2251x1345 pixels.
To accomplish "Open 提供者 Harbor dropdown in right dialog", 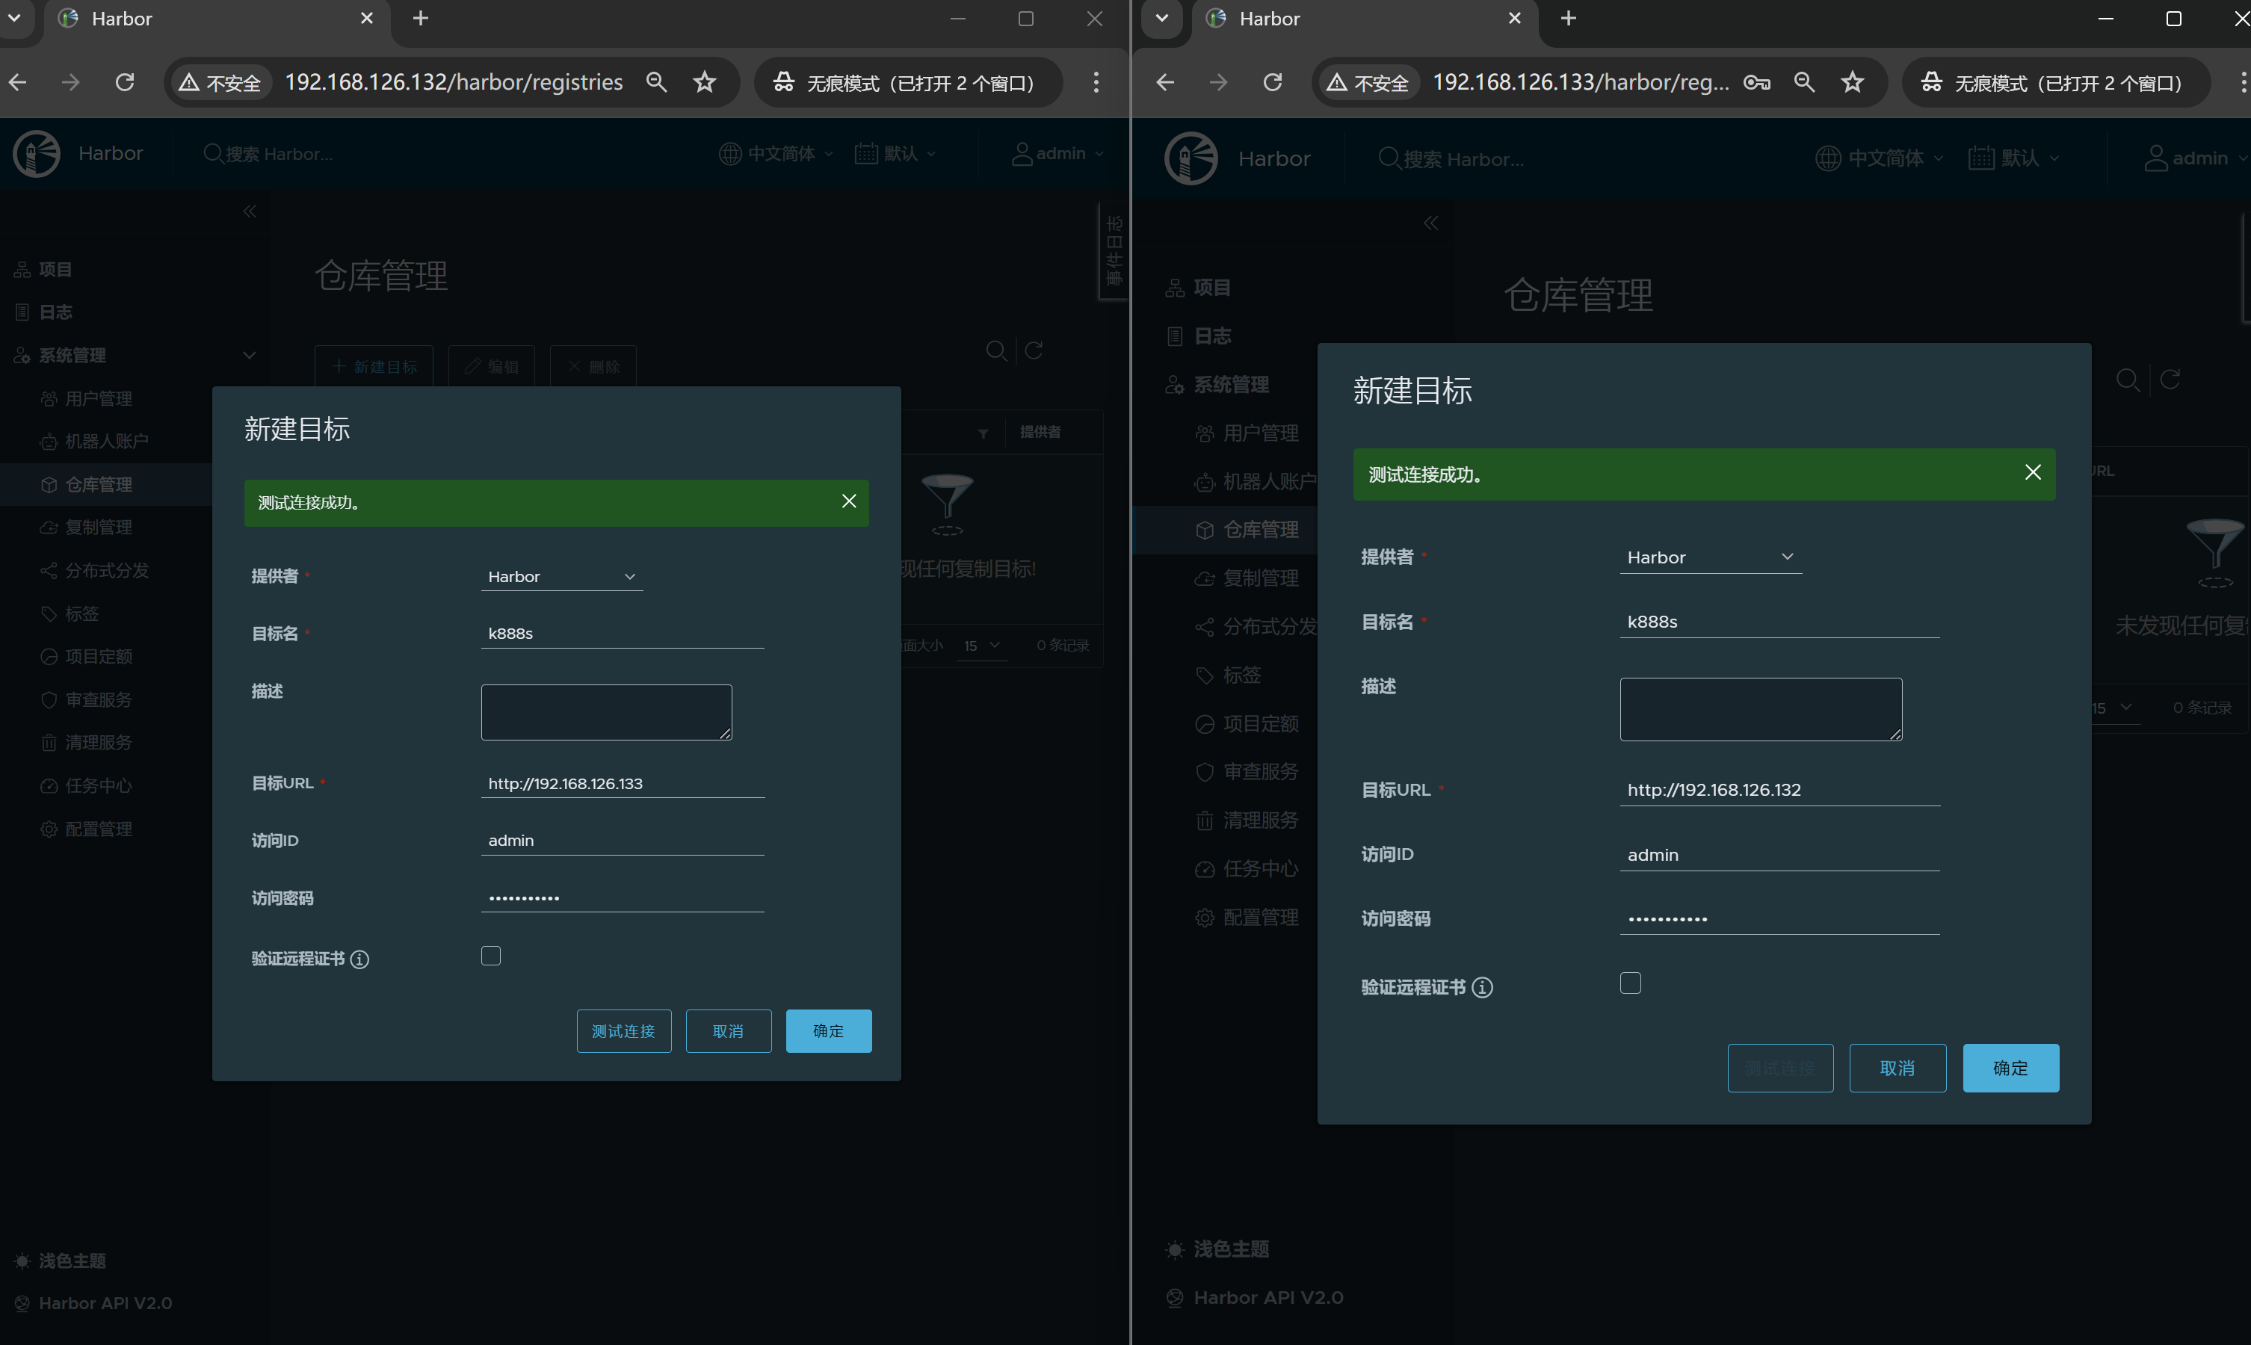I will 1709,557.
